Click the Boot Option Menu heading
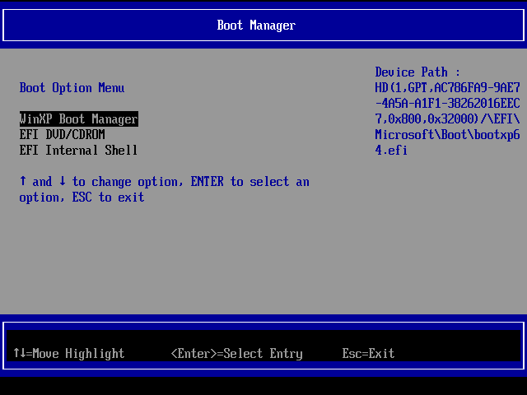Screen dimensions: 527x395 [x=72, y=88]
